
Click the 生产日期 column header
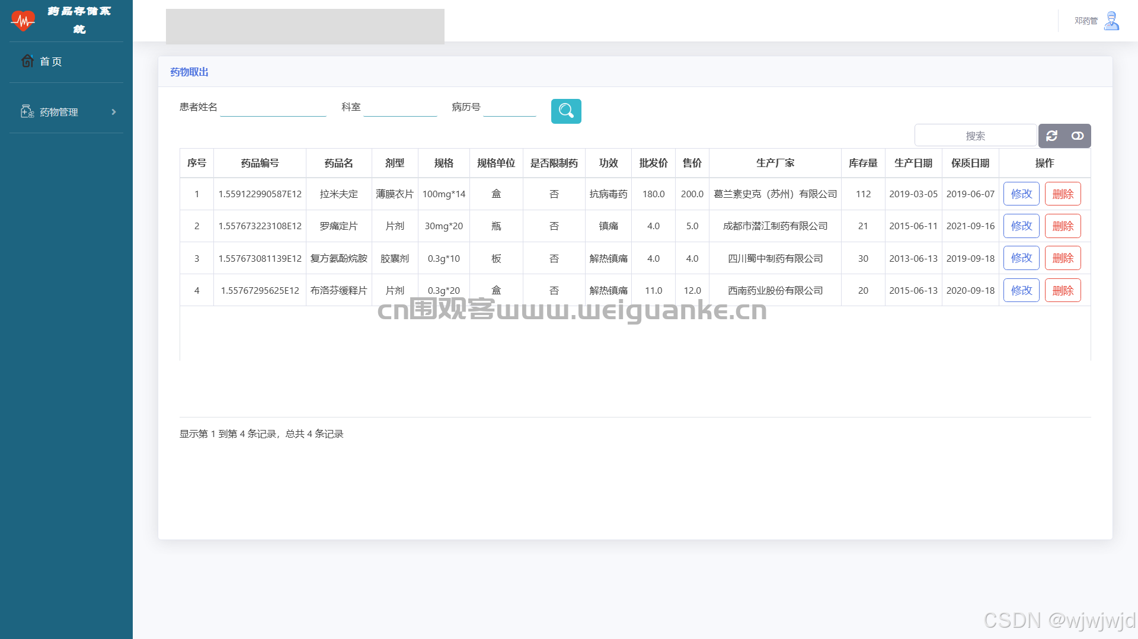click(913, 163)
